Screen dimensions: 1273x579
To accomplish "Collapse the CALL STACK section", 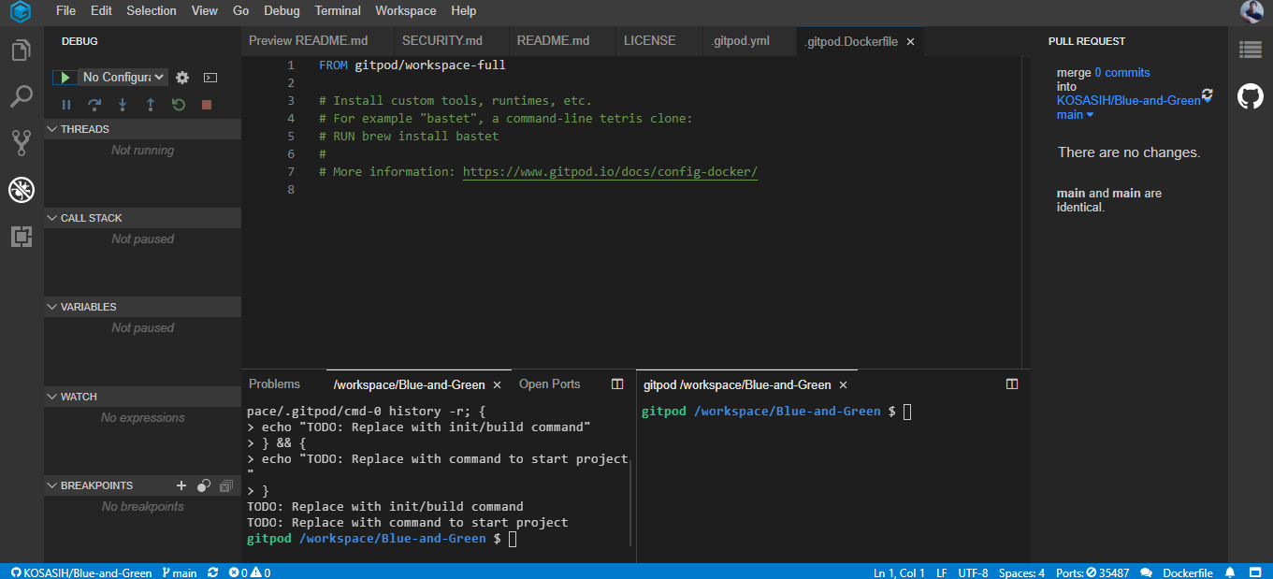I will click(142, 218).
